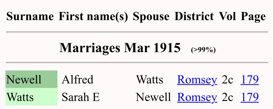
Task: Click volume 2c in Sarah E's row
Action: pyautogui.click(x=227, y=97)
